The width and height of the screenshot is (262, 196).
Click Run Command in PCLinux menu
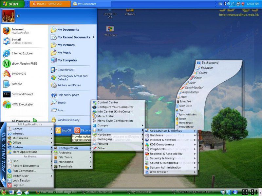click(24, 171)
